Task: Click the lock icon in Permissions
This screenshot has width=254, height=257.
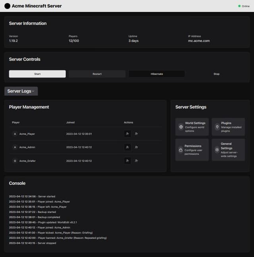Action: coord(181,150)
